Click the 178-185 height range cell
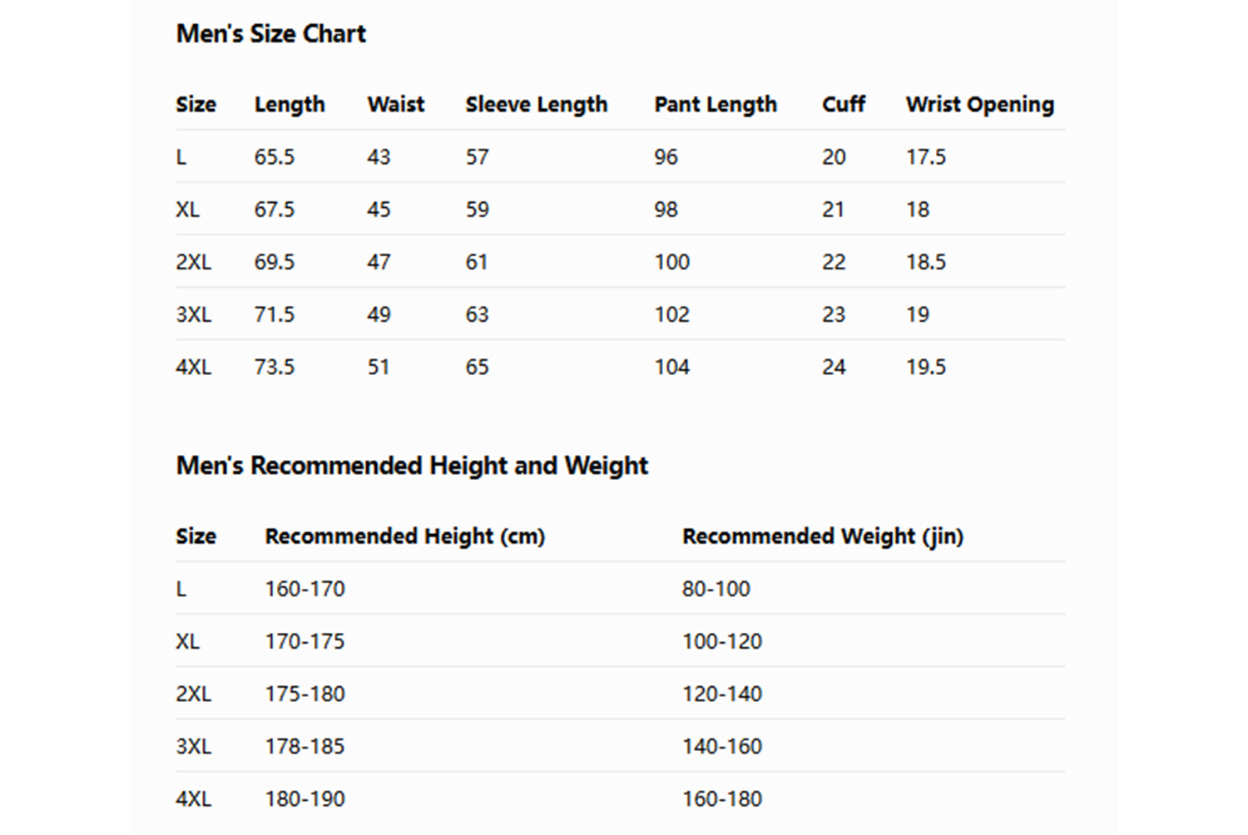Image resolution: width=1248 pixels, height=835 pixels. click(305, 747)
